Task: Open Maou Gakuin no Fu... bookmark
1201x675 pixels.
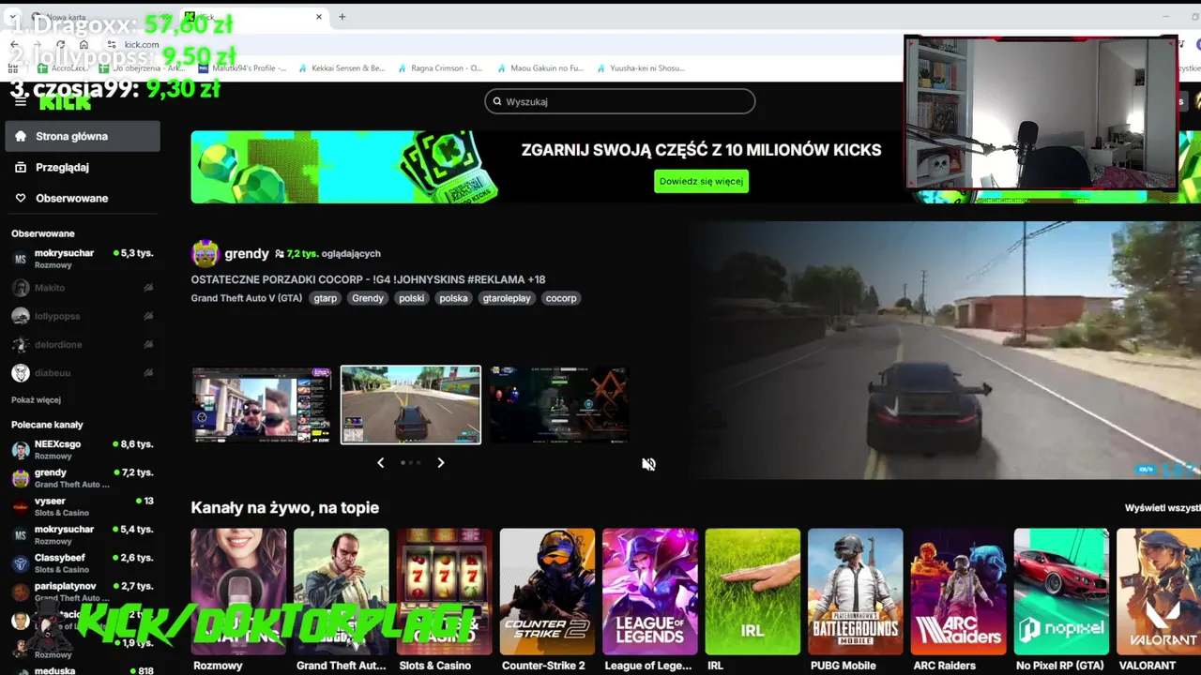Action: click(540, 67)
